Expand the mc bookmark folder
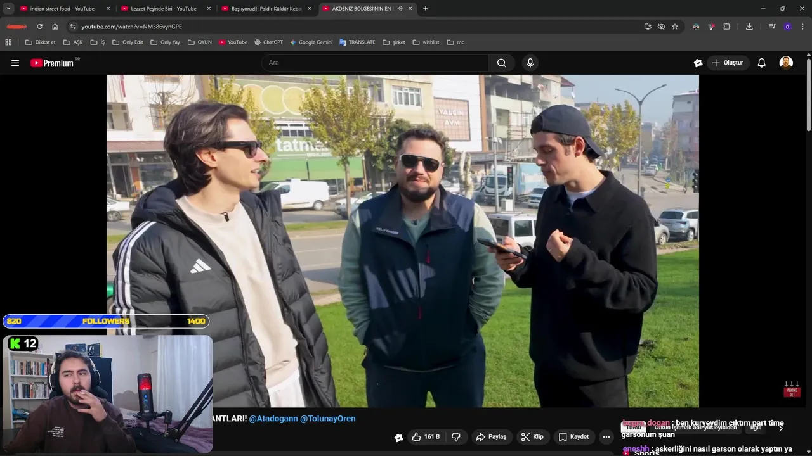Screen dimensions: 812x456 [x=455, y=42]
